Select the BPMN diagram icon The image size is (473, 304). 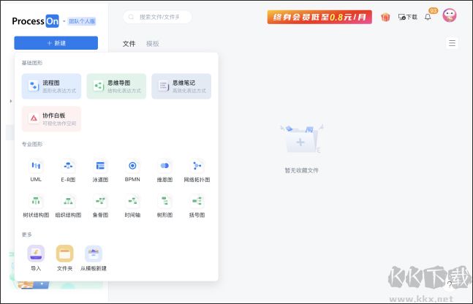pos(132,166)
